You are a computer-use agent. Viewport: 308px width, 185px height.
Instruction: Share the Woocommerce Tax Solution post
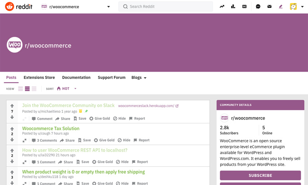(x=67, y=140)
